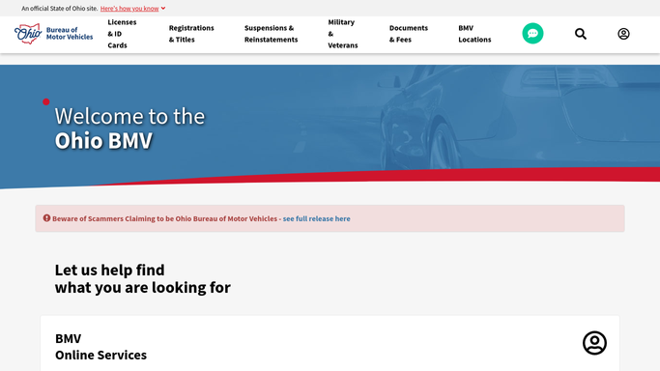Click the red exclamation alert icon
This screenshot has height=371, width=660.
click(46, 218)
